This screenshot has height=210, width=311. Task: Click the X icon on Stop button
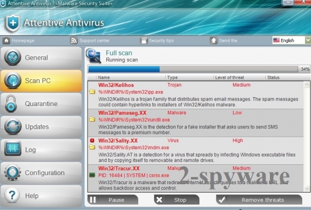159,200
